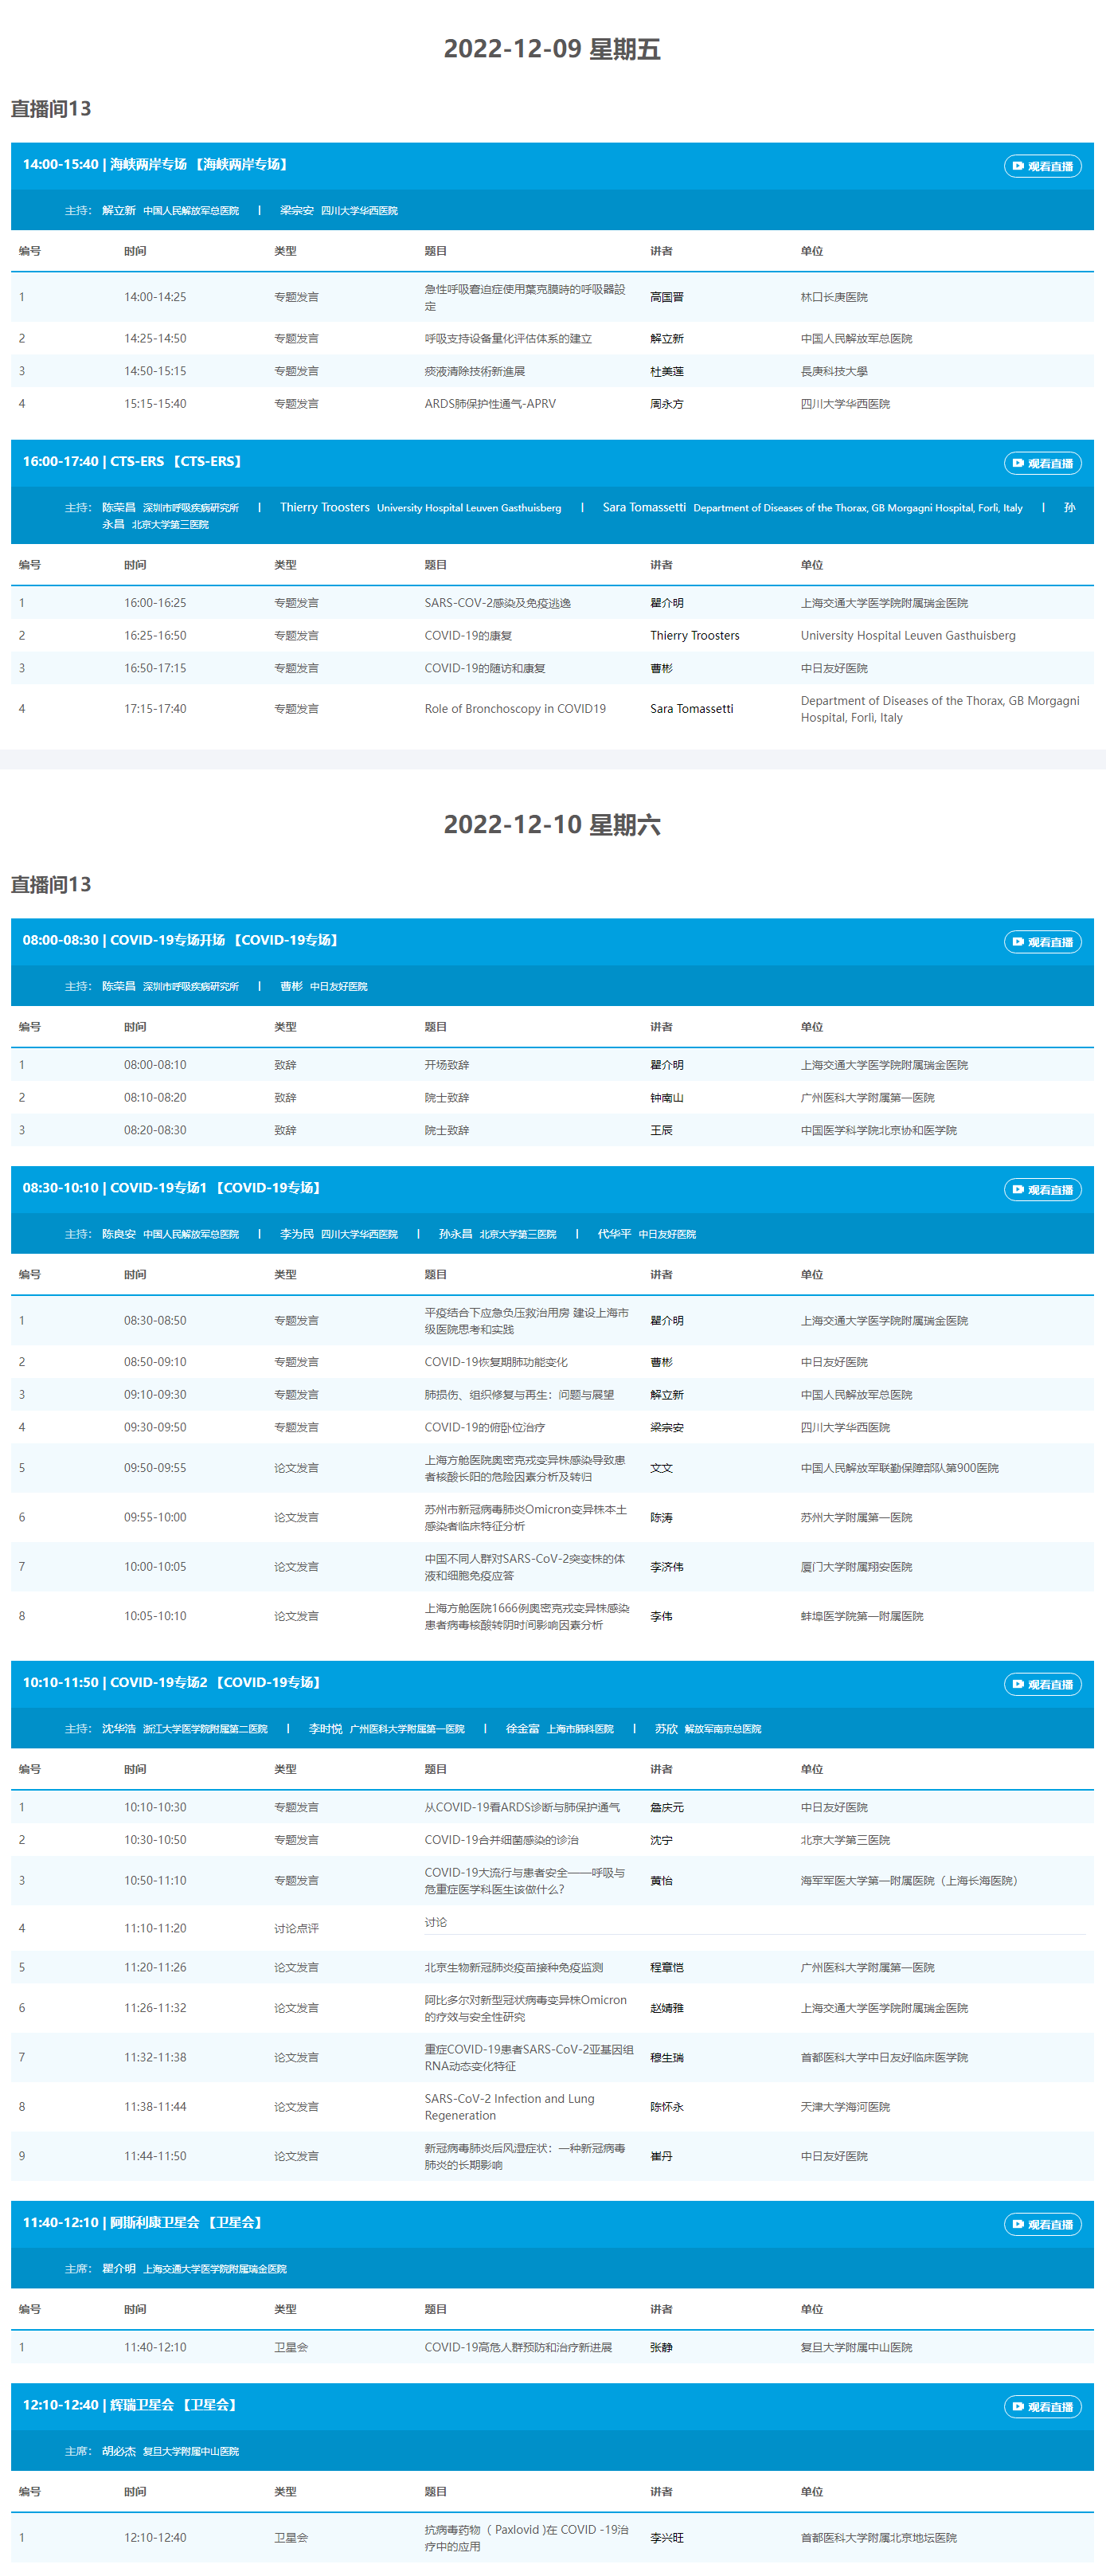
Task: Select speaker 李济伟
Action: [x=667, y=1568]
